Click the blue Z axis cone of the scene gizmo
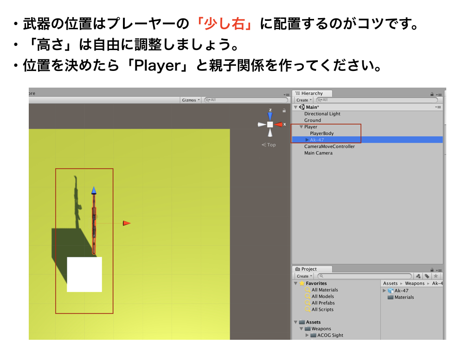The image size is (475, 356). (x=270, y=115)
